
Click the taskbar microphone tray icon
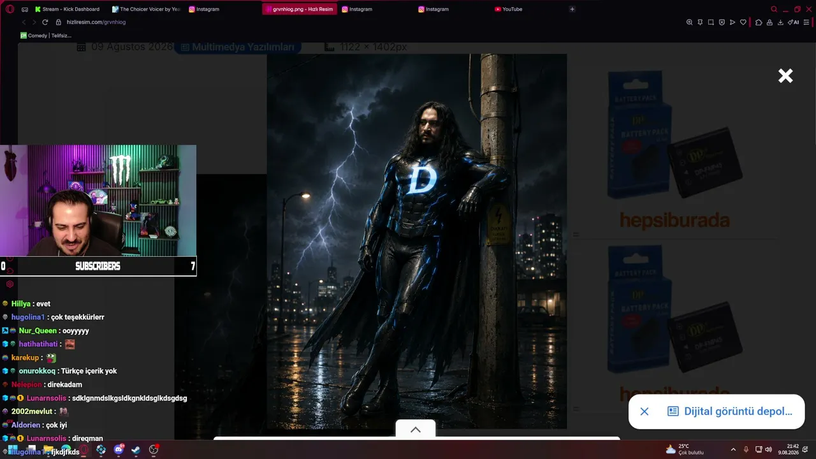point(746,449)
